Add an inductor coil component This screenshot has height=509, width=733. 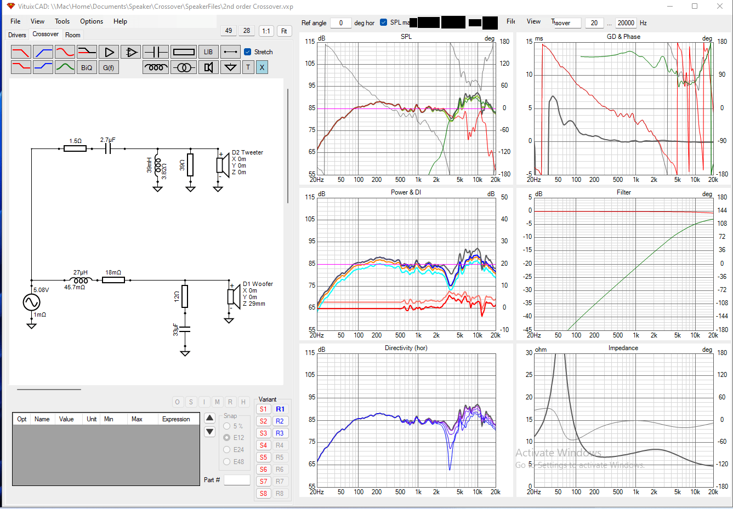click(156, 67)
